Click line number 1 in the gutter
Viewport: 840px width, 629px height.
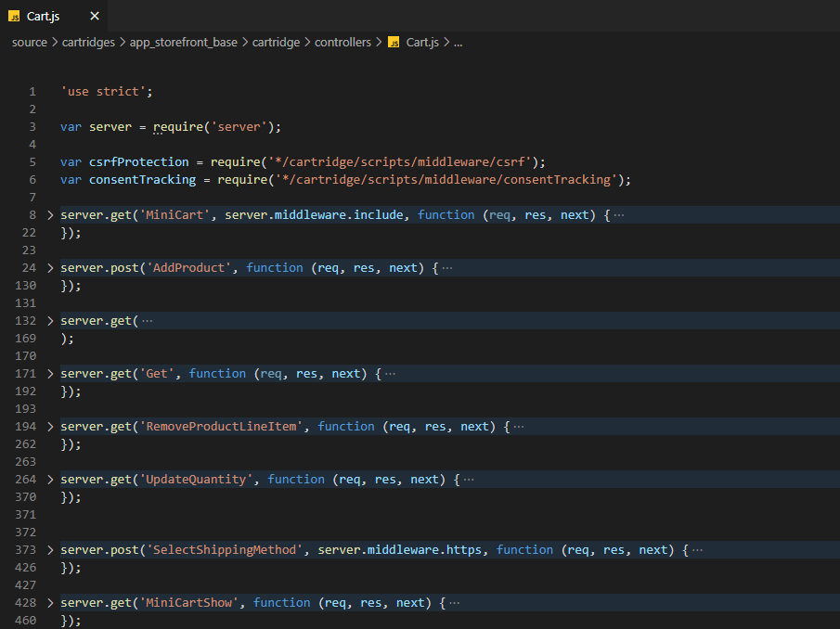(x=32, y=92)
